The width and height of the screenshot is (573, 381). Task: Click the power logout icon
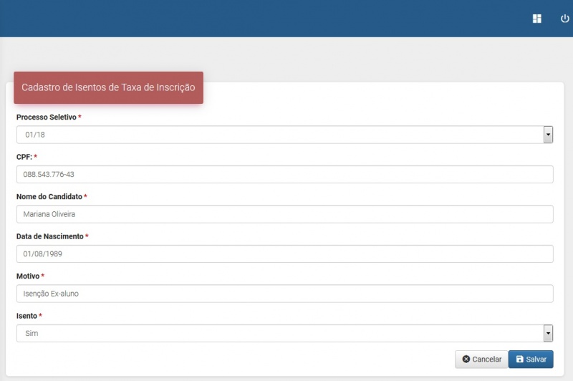pos(564,19)
